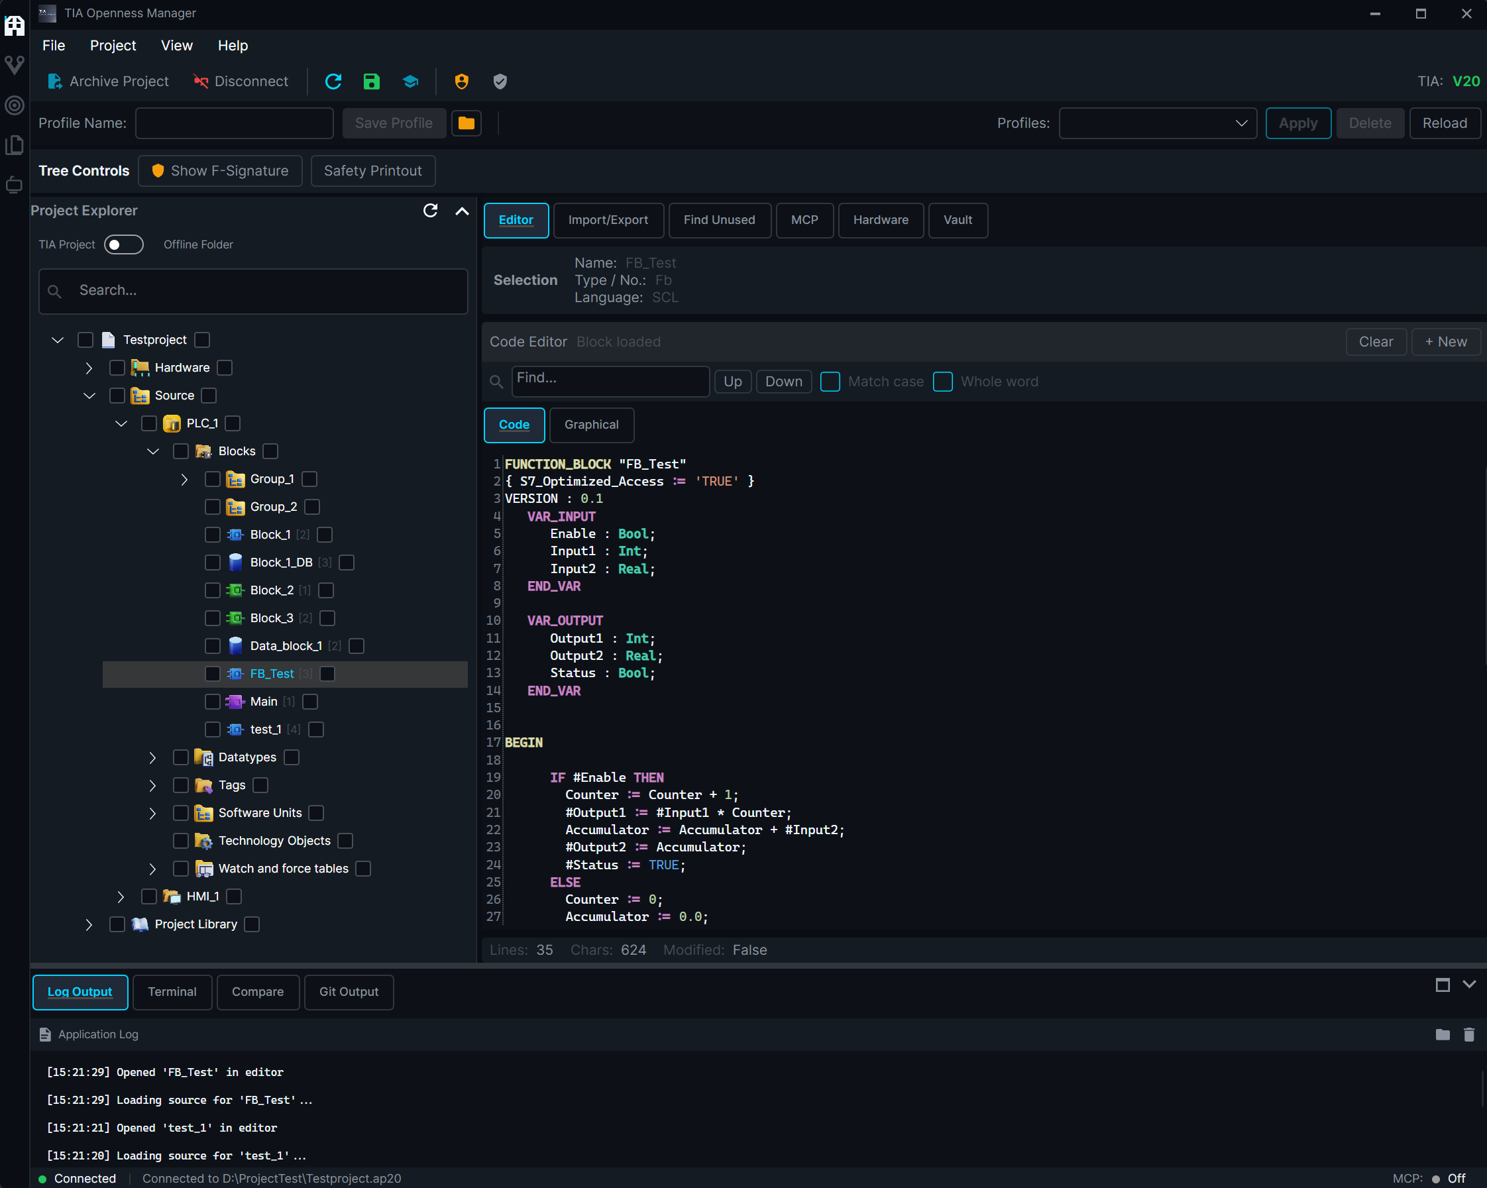The image size is (1487, 1188).
Task: Click the orange shield user icon
Action: 461,81
